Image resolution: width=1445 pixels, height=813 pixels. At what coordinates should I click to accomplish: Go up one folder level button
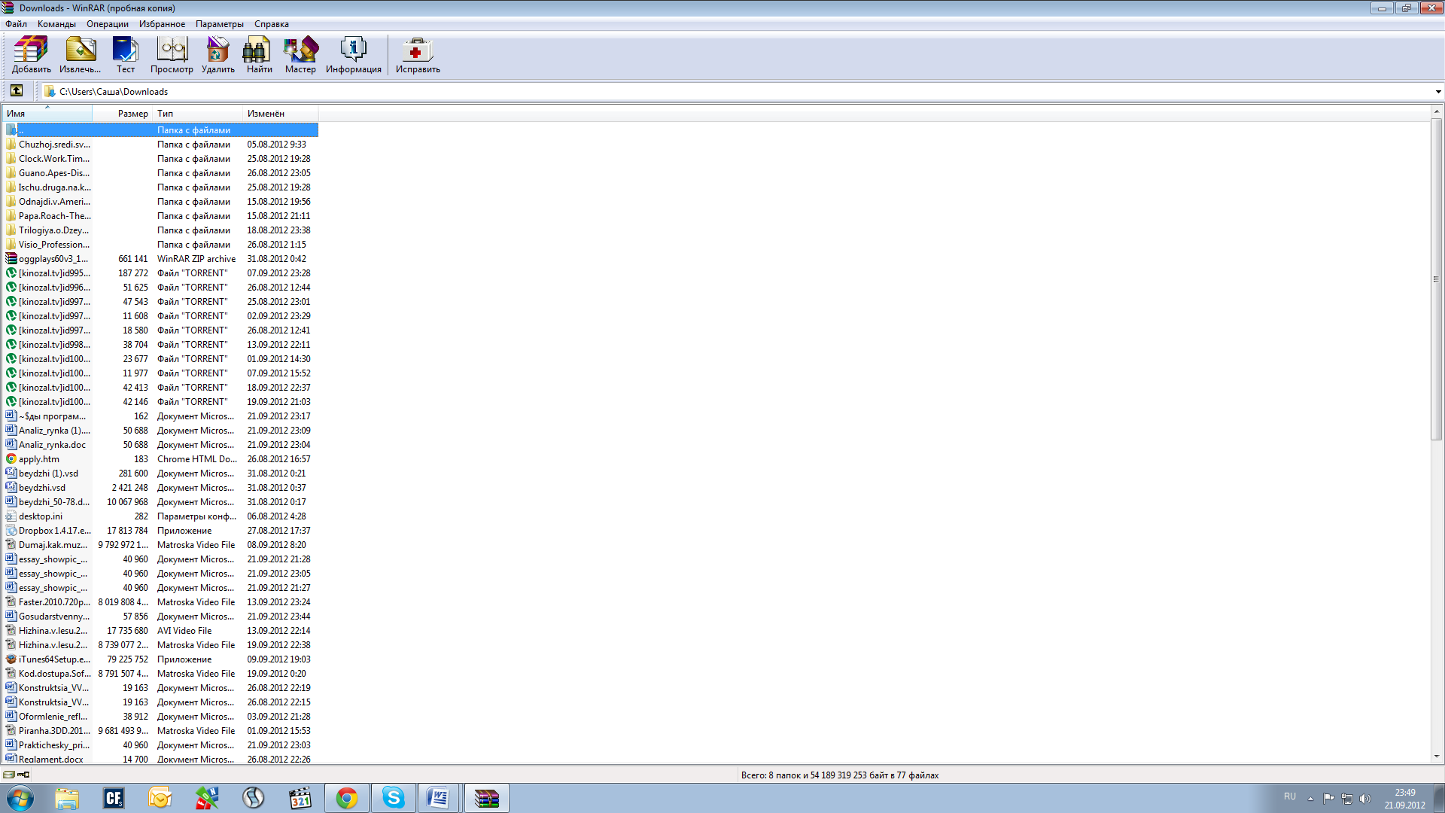pyautogui.click(x=17, y=91)
